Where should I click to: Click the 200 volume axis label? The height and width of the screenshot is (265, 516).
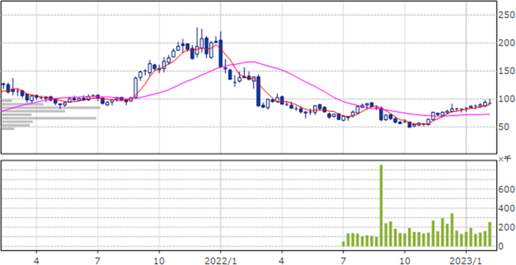[x=506, y=227]
